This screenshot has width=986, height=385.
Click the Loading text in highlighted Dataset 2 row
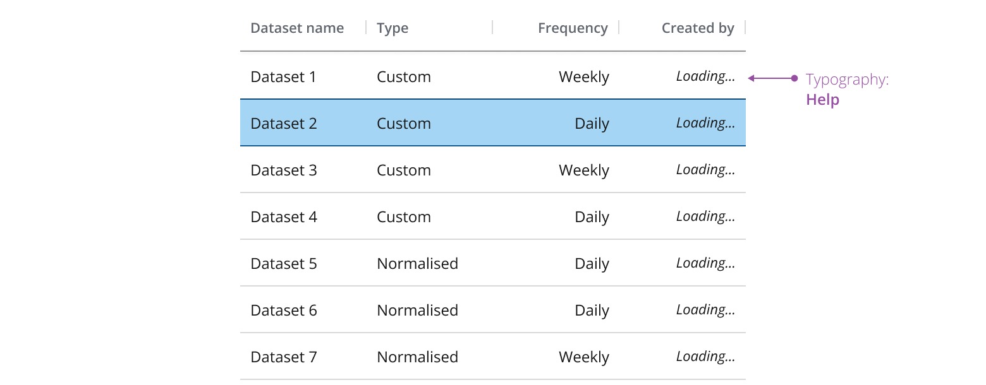click(x=705, y=122)
